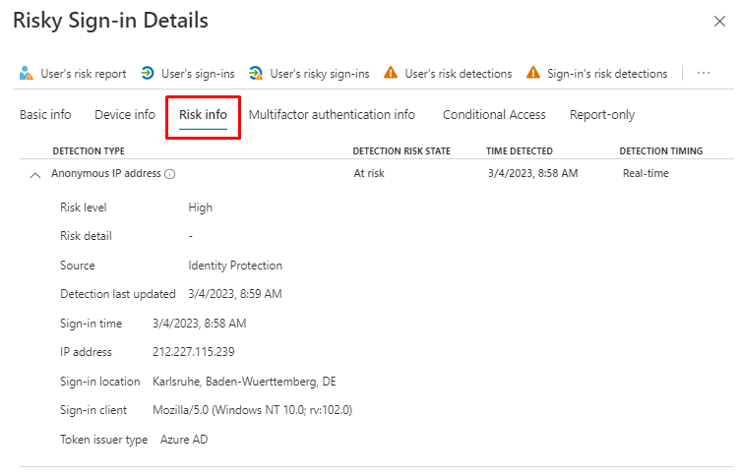The height and width of the screenshot is (475, 740).
Task: Click the Detection Timing column header
Action: (660, 150)
